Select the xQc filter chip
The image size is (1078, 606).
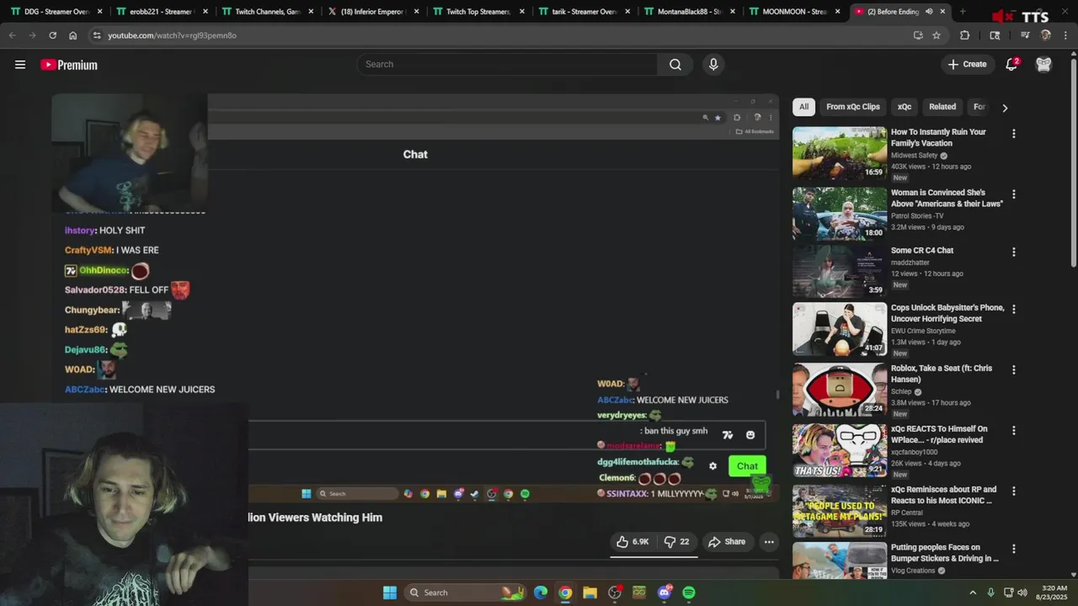click(x=905, y=107)
